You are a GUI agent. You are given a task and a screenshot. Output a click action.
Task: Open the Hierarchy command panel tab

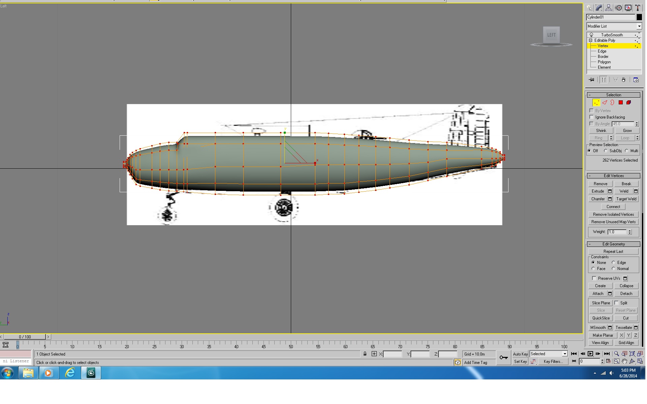(x=609, y=8)
